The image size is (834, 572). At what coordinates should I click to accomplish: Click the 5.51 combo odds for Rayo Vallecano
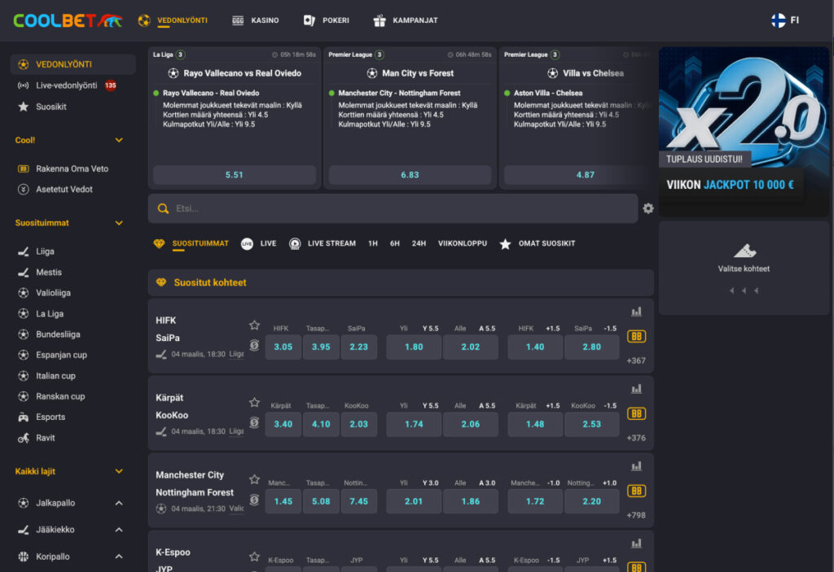click(x=235, y=175)
